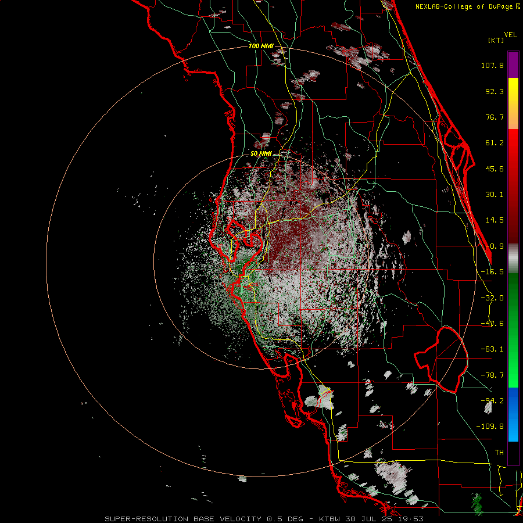Viewport: 523px width, 523px height.
Task: Click the 30.1 velocity scale value
Action: pos(495,195)
